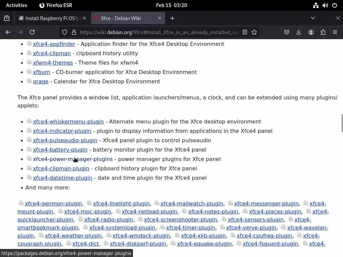Select the Xfce - Debian Wiki tab
This screenshot has width=343, height=257.
pyautogui.click(x=128, y=18)
